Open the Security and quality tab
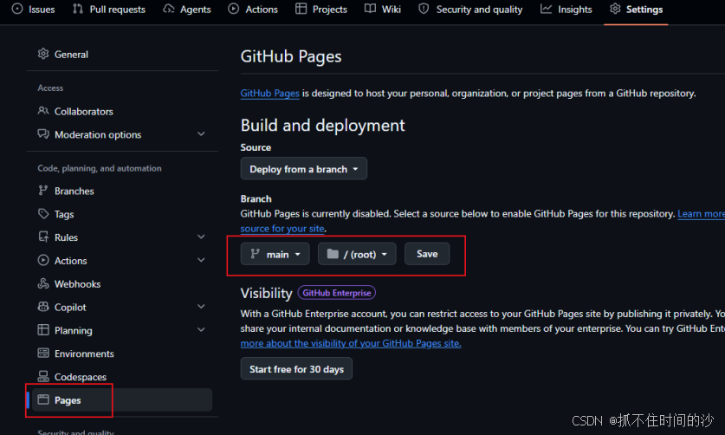The image size is (725, 435). [470, 10]
